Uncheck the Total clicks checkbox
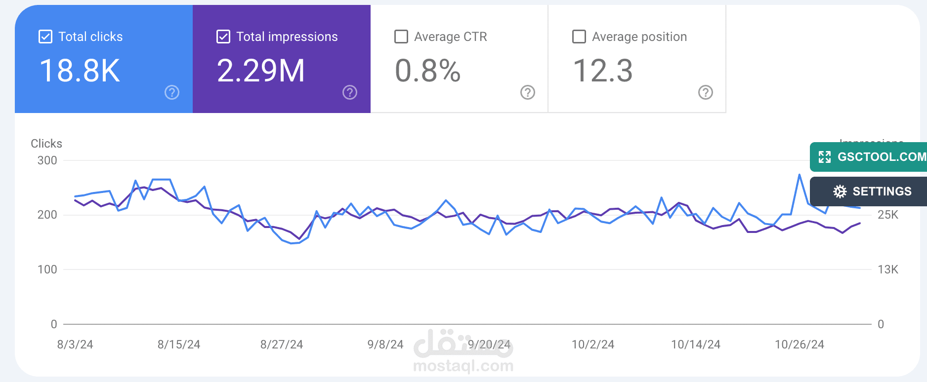 (x=45, y=37)
